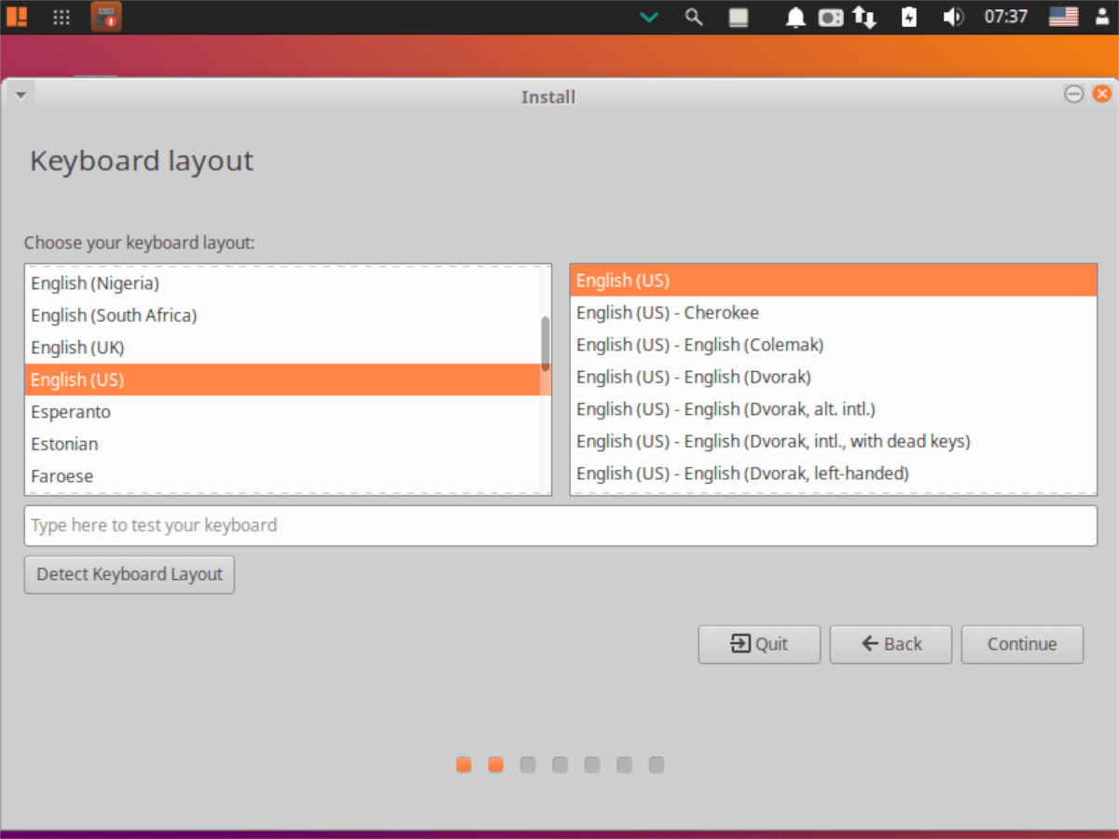Select Esperanto layout
Screen dimensions: 1119x839
(x=282, y=412)
